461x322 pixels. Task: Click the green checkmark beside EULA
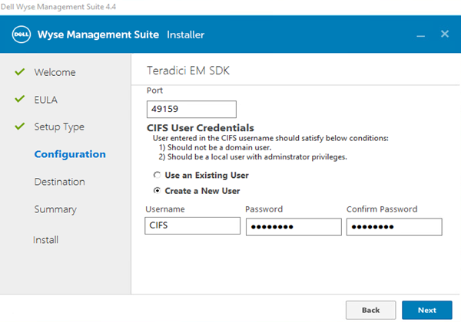point(20,100)
